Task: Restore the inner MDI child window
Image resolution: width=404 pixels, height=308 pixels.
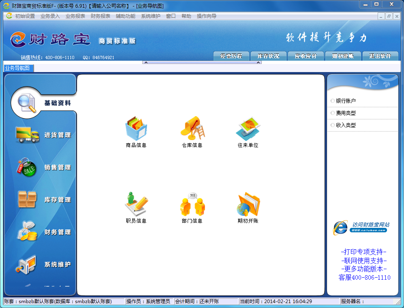Action: 389,16
